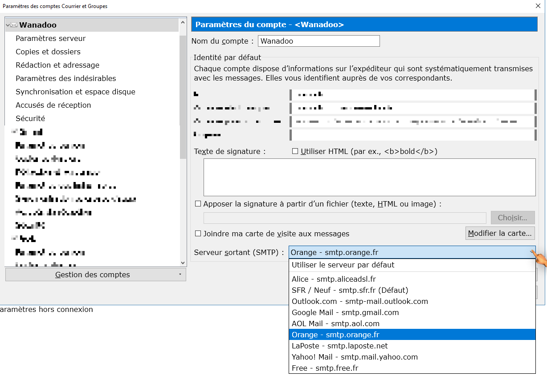Open the Gestion des comptes dropdown

pyautogui.click(x=95, y=275)
